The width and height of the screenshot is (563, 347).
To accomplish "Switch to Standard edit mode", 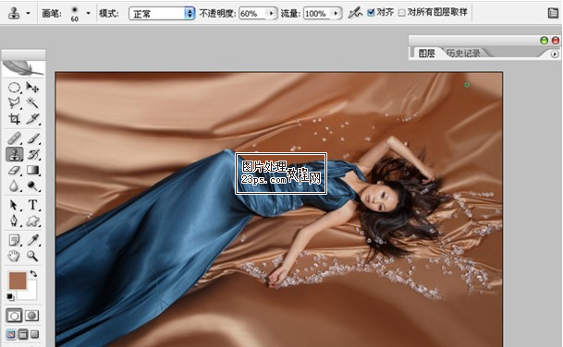I will 15,316.
